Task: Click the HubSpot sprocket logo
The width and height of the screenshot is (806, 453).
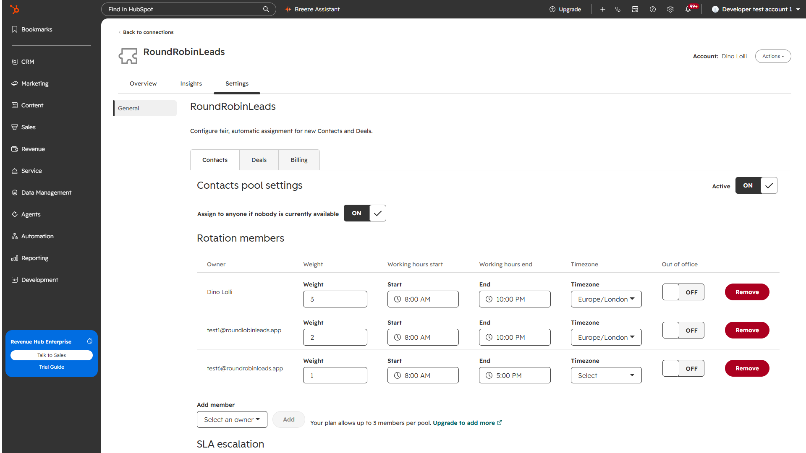Action: coord(15,9)
